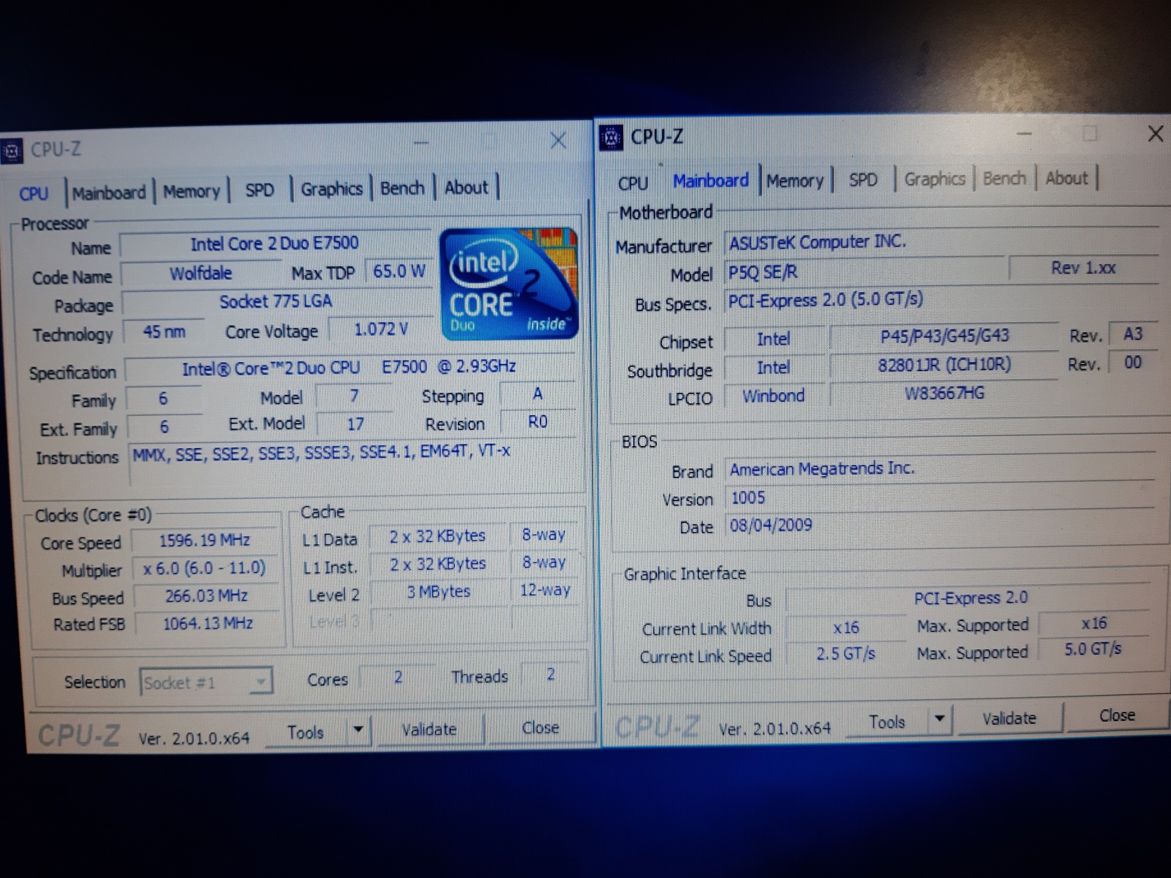Open Graphics tab in left window
1171x878 pixels.
[331, 188]
